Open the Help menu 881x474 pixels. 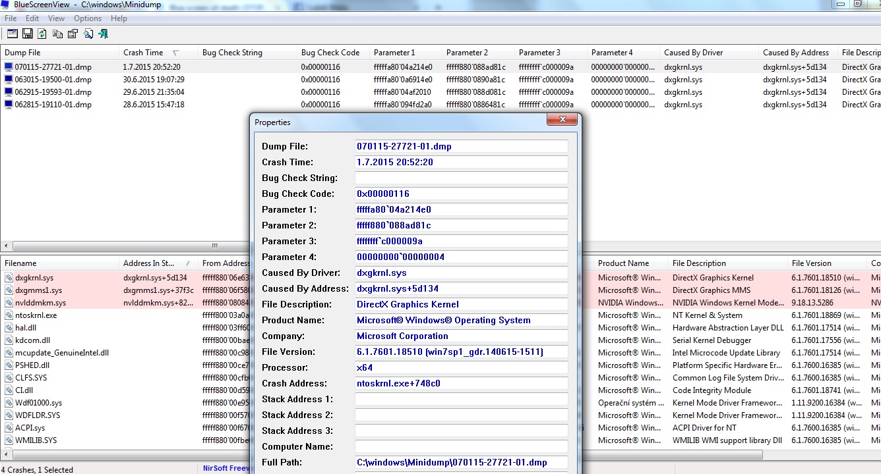(x=119, y=18)
